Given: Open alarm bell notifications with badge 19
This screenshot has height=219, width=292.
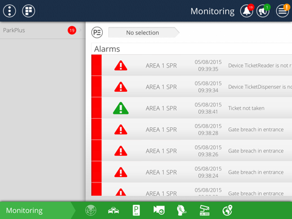Looking at the screenshot, I should click(x=247, y=11).
